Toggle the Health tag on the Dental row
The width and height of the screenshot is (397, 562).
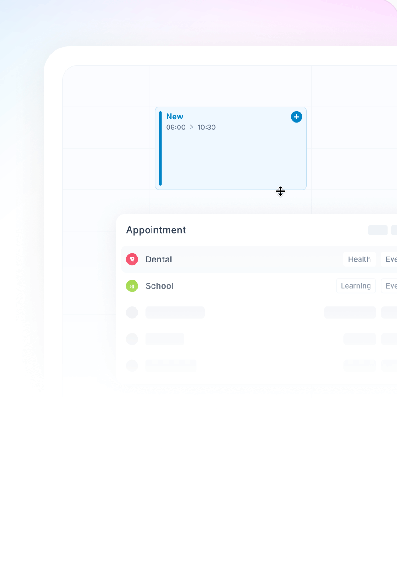[x=359, y=259]
